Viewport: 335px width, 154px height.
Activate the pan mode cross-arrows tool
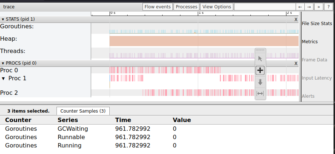[260, 70]
